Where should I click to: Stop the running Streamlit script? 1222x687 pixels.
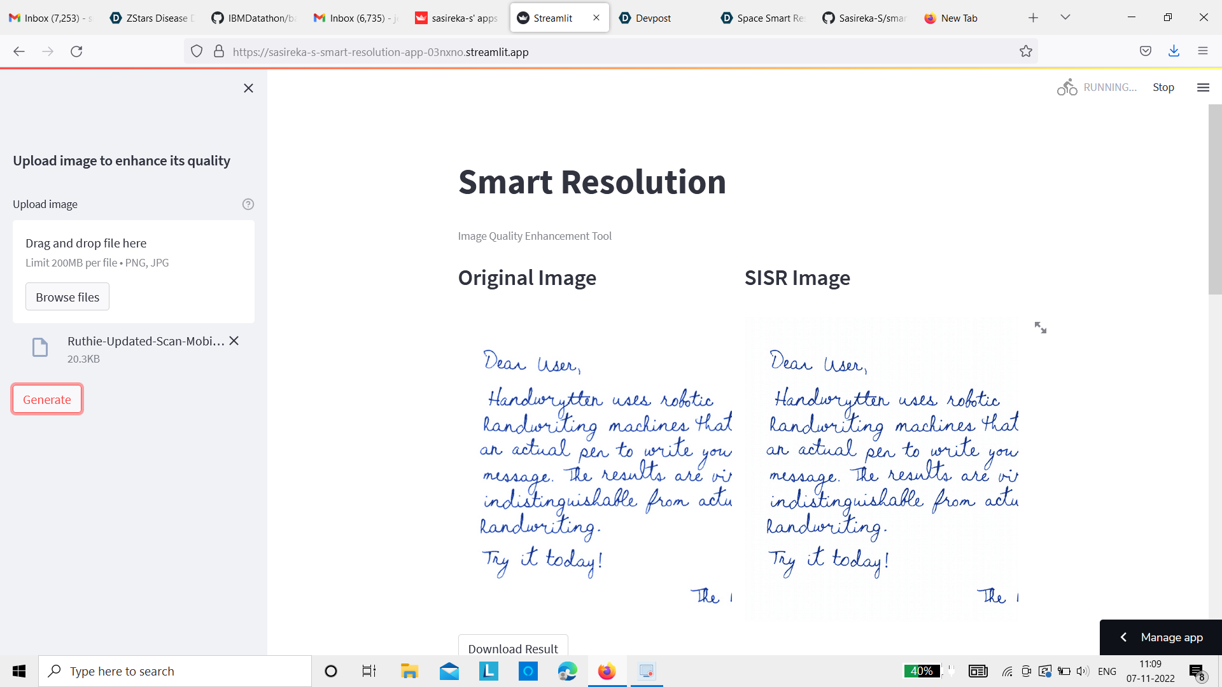[x=1163, y=88]
